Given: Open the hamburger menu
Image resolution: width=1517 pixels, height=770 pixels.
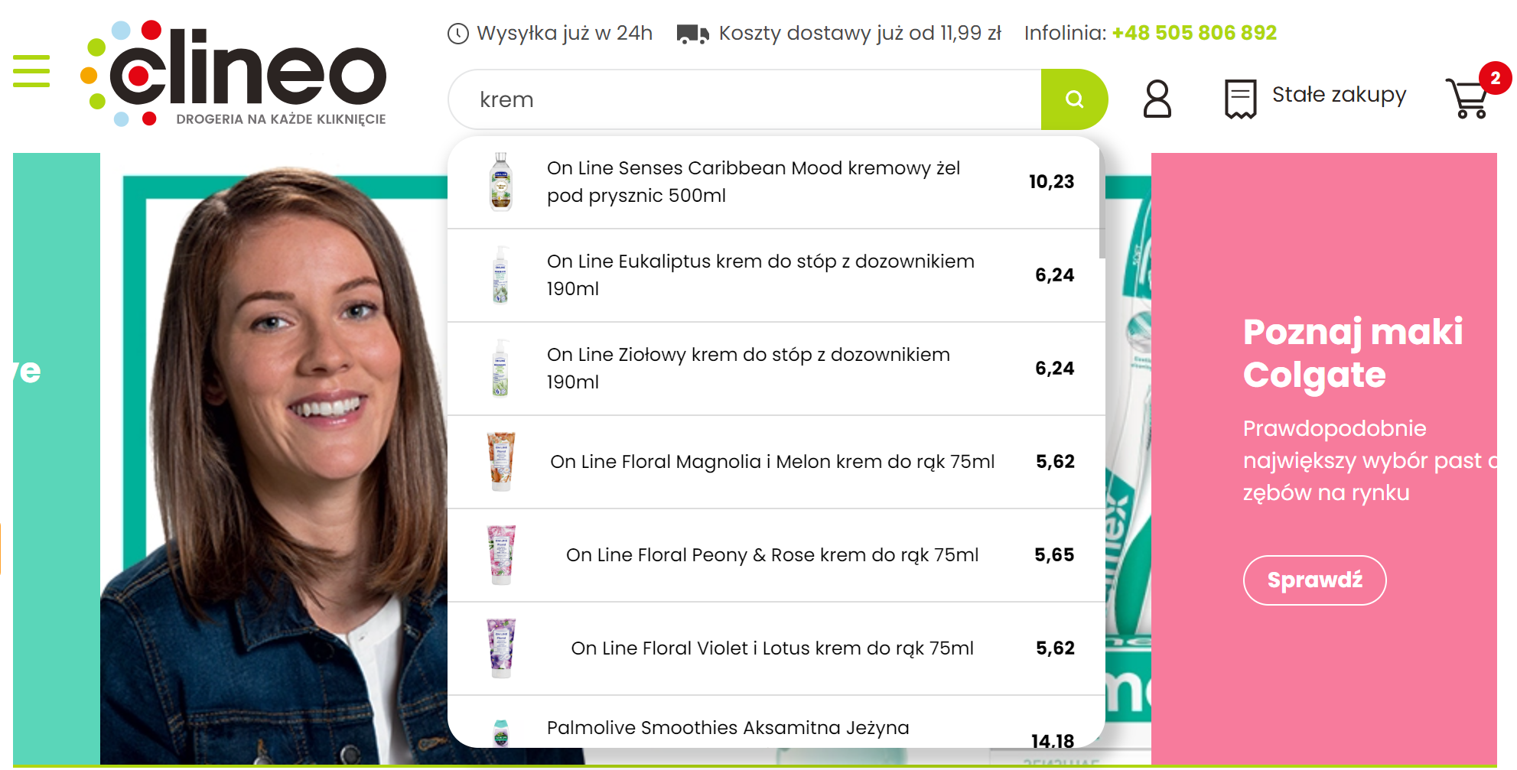Looking at the screenshot, I should pos(31,71).
